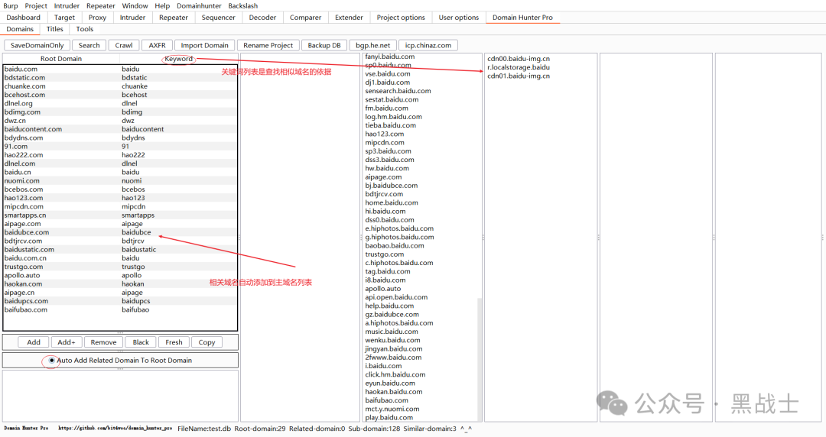The height and width of the screenshot is (437, 826).
Task: Sort by the Keyword column header
Action: pyautogui.click(x=178, y=59)
